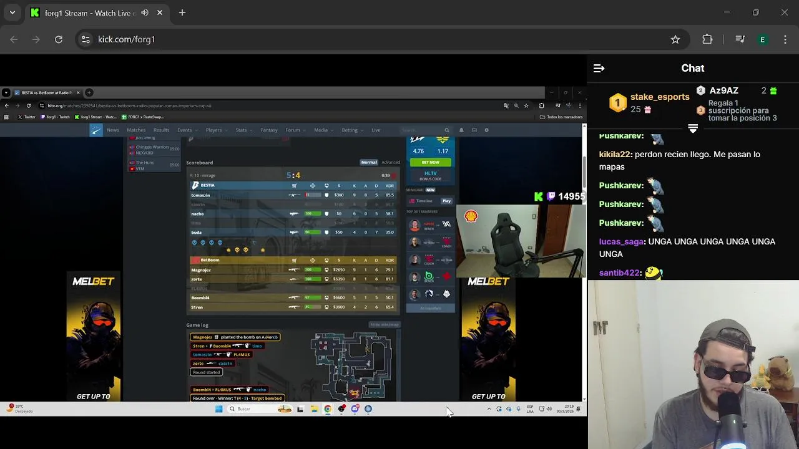Select user santib422 in chat
The height and width of the screenshot is (449, 799).
point(619,273)
